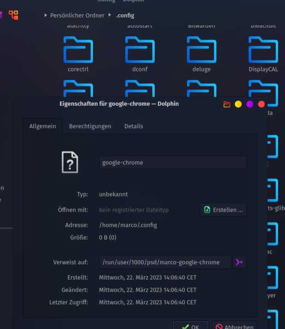This screenshot has height=329, width=285.
Task: Switch to the Details tab
Action: (x=134, y=126)
